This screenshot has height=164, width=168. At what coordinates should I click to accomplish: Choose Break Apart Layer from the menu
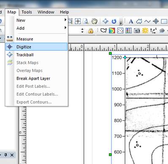37,78
